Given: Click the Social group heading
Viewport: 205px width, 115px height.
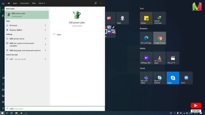Looking at the screenshot, I should [x=142, y=68].
